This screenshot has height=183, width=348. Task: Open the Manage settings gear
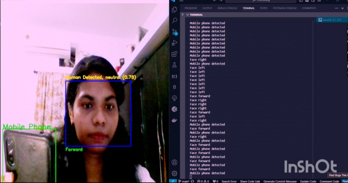(x=174, y=173)
